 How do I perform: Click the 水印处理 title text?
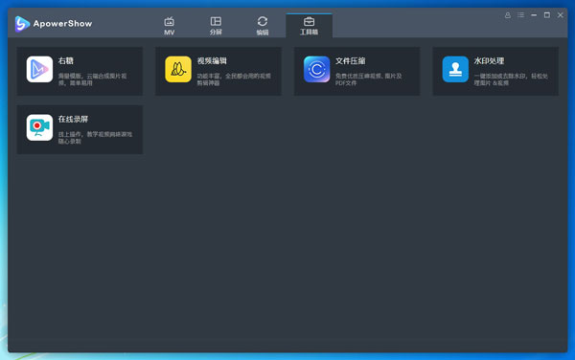489,60
